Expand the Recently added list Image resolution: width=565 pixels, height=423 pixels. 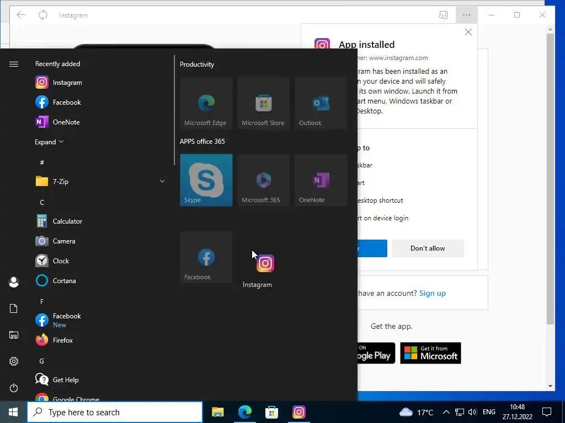[49, 142]
